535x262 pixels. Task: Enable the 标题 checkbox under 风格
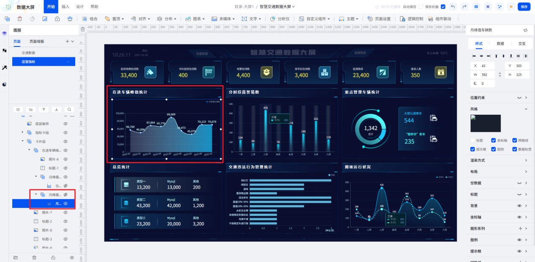473,140
